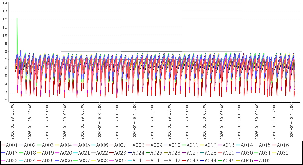Hide the A009 series via legend

[x=156, y=145]
